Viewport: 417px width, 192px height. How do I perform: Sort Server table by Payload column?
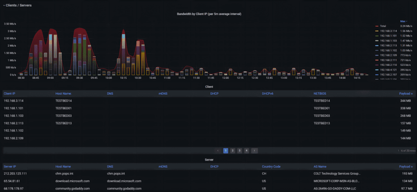coord(405,166)
